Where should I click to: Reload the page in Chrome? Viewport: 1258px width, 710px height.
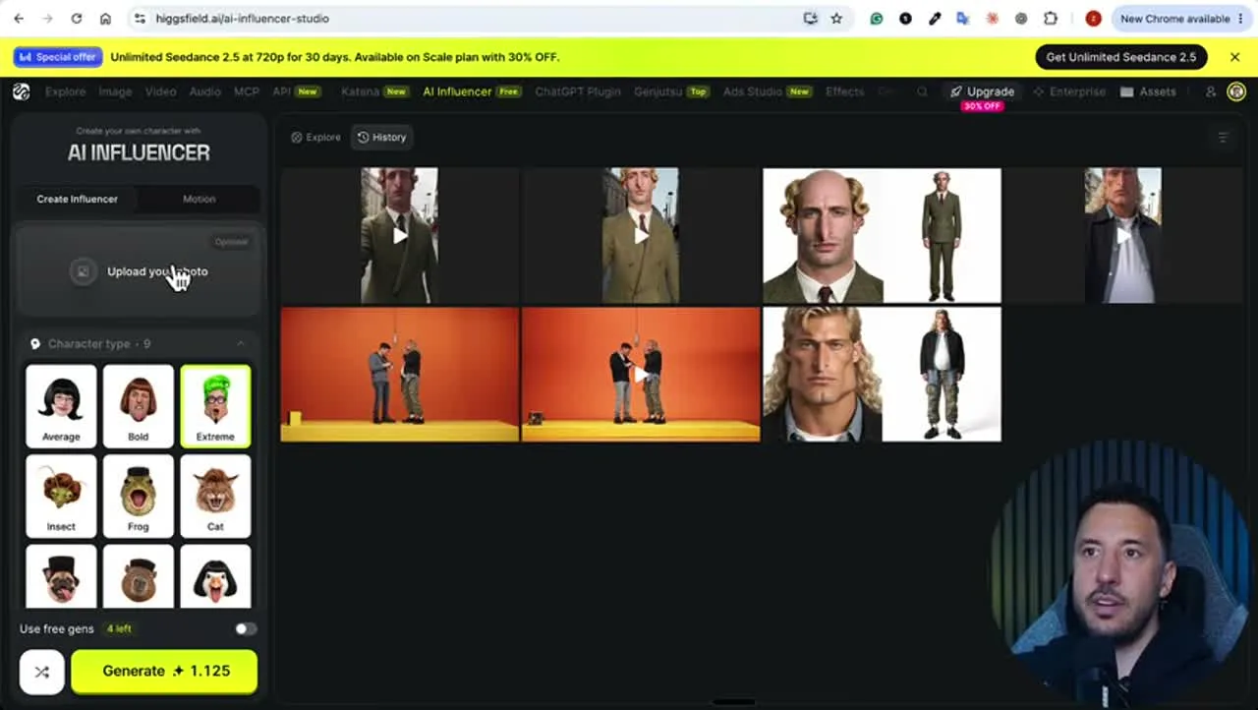tap(77, 19)
